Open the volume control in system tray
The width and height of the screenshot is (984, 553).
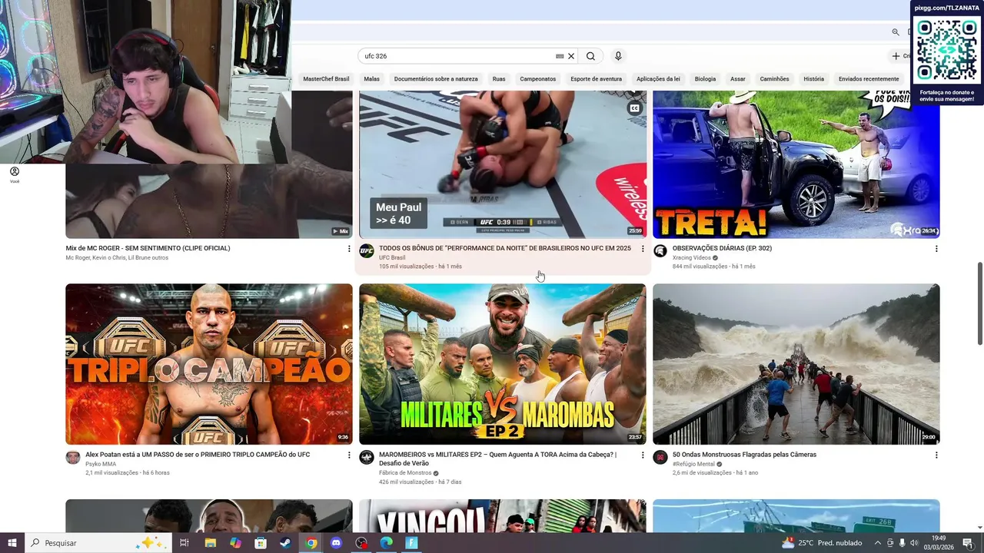click(x=914, y=543)
